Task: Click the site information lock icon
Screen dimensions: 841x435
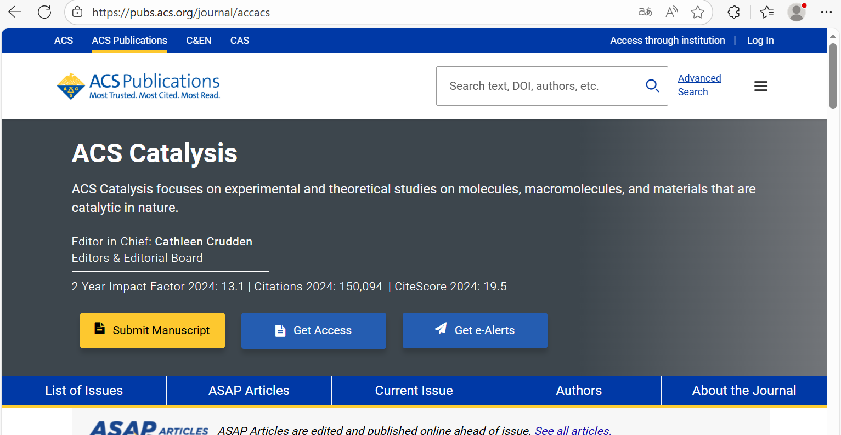Action: click(78, 12)
